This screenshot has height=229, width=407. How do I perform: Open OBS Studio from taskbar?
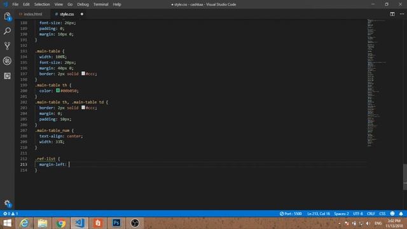[x=135, y=223]
